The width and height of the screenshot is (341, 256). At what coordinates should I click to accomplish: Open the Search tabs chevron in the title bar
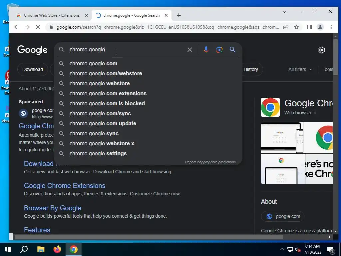click(284, 12)
